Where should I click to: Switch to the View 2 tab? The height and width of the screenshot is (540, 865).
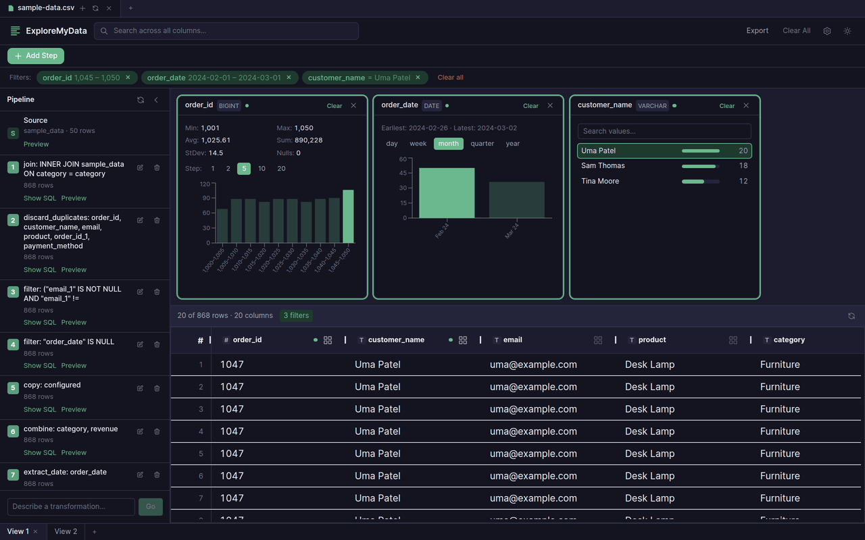pyautogui.click(x=65, y=531)
